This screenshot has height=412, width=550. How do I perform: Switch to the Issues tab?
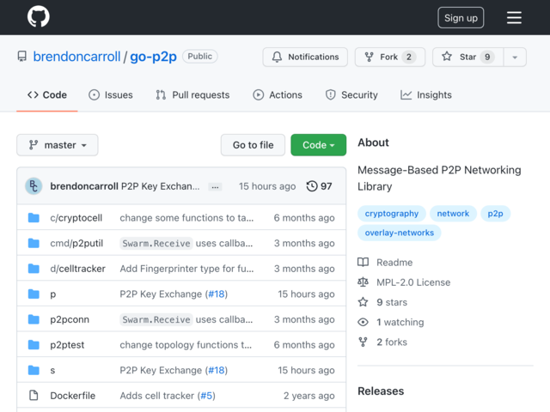[x=111, y=95]
